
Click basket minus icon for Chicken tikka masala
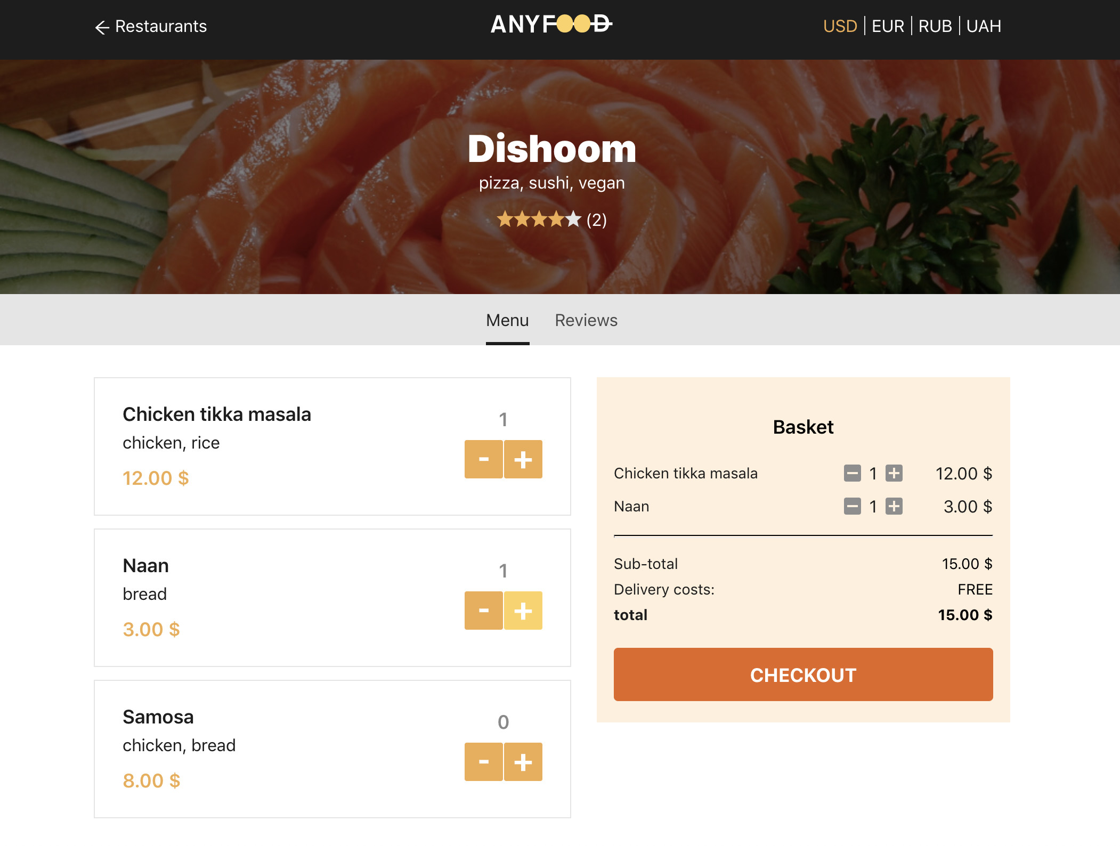point(852,473)
